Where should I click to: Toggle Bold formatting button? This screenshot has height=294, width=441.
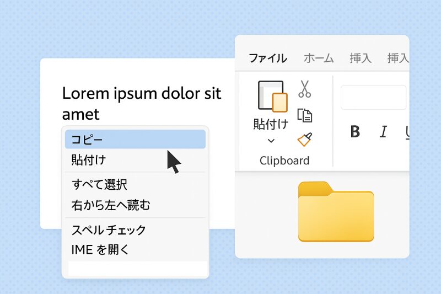click(355, 131)
